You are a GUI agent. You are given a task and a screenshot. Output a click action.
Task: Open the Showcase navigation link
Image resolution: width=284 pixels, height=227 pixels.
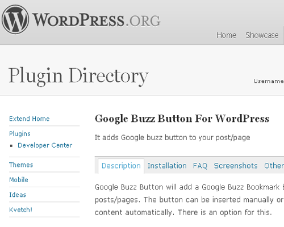click(x=262, y=35)
